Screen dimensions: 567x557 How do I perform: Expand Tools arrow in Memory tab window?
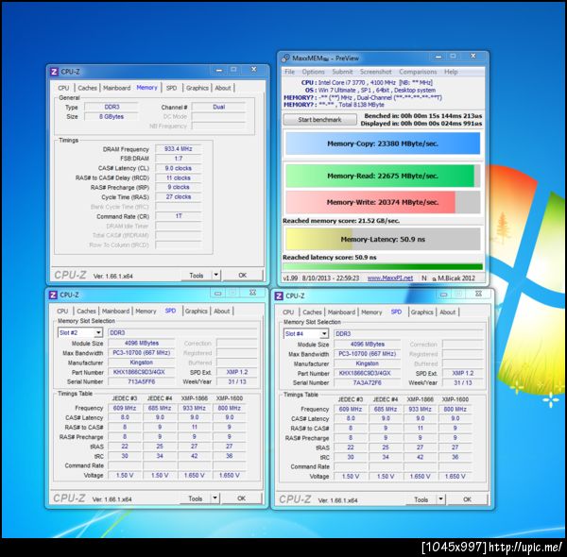[215, 275]
